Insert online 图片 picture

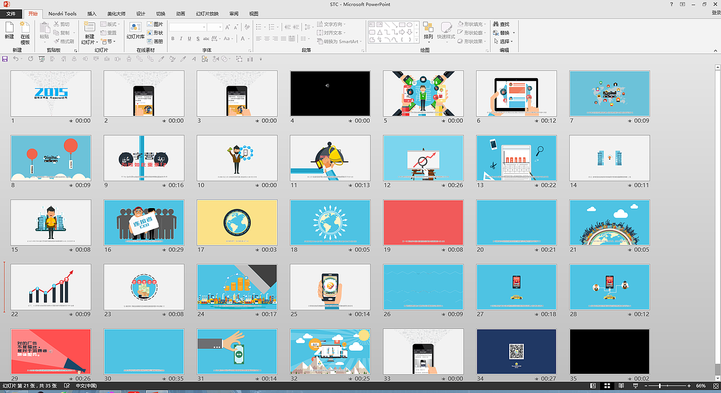(x=154, y=25)
